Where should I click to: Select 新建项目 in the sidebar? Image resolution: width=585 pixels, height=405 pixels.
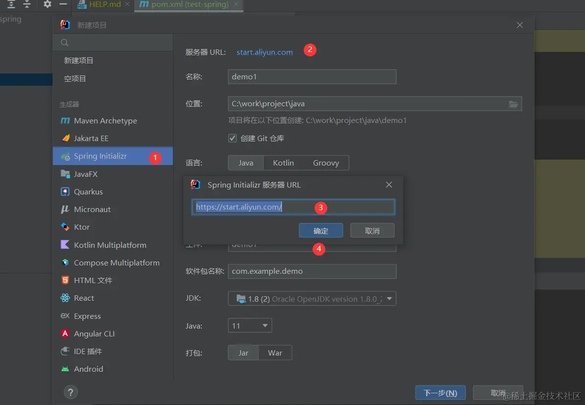point(113,60)
